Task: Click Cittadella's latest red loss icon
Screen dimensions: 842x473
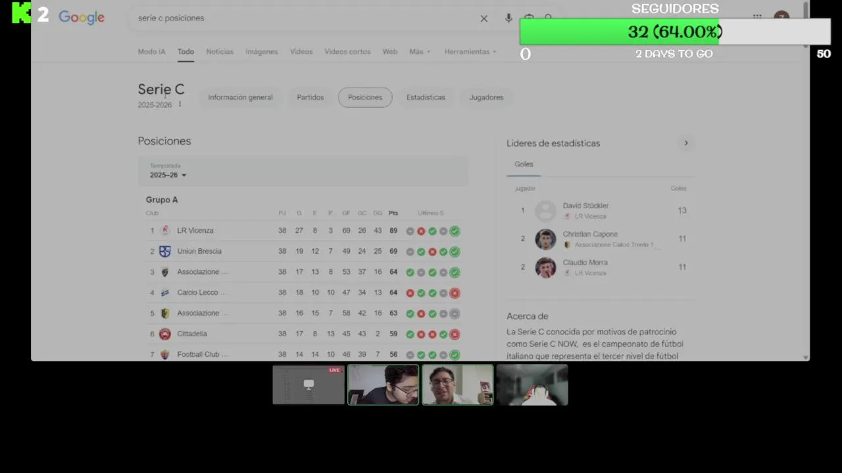Action: point(455,334)
